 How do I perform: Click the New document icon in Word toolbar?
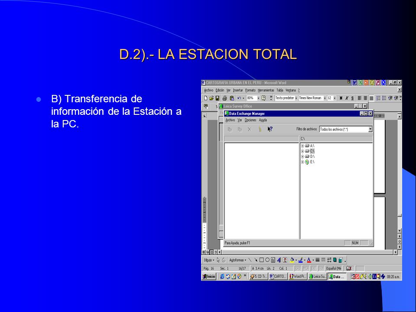click(x=205, y=98)
